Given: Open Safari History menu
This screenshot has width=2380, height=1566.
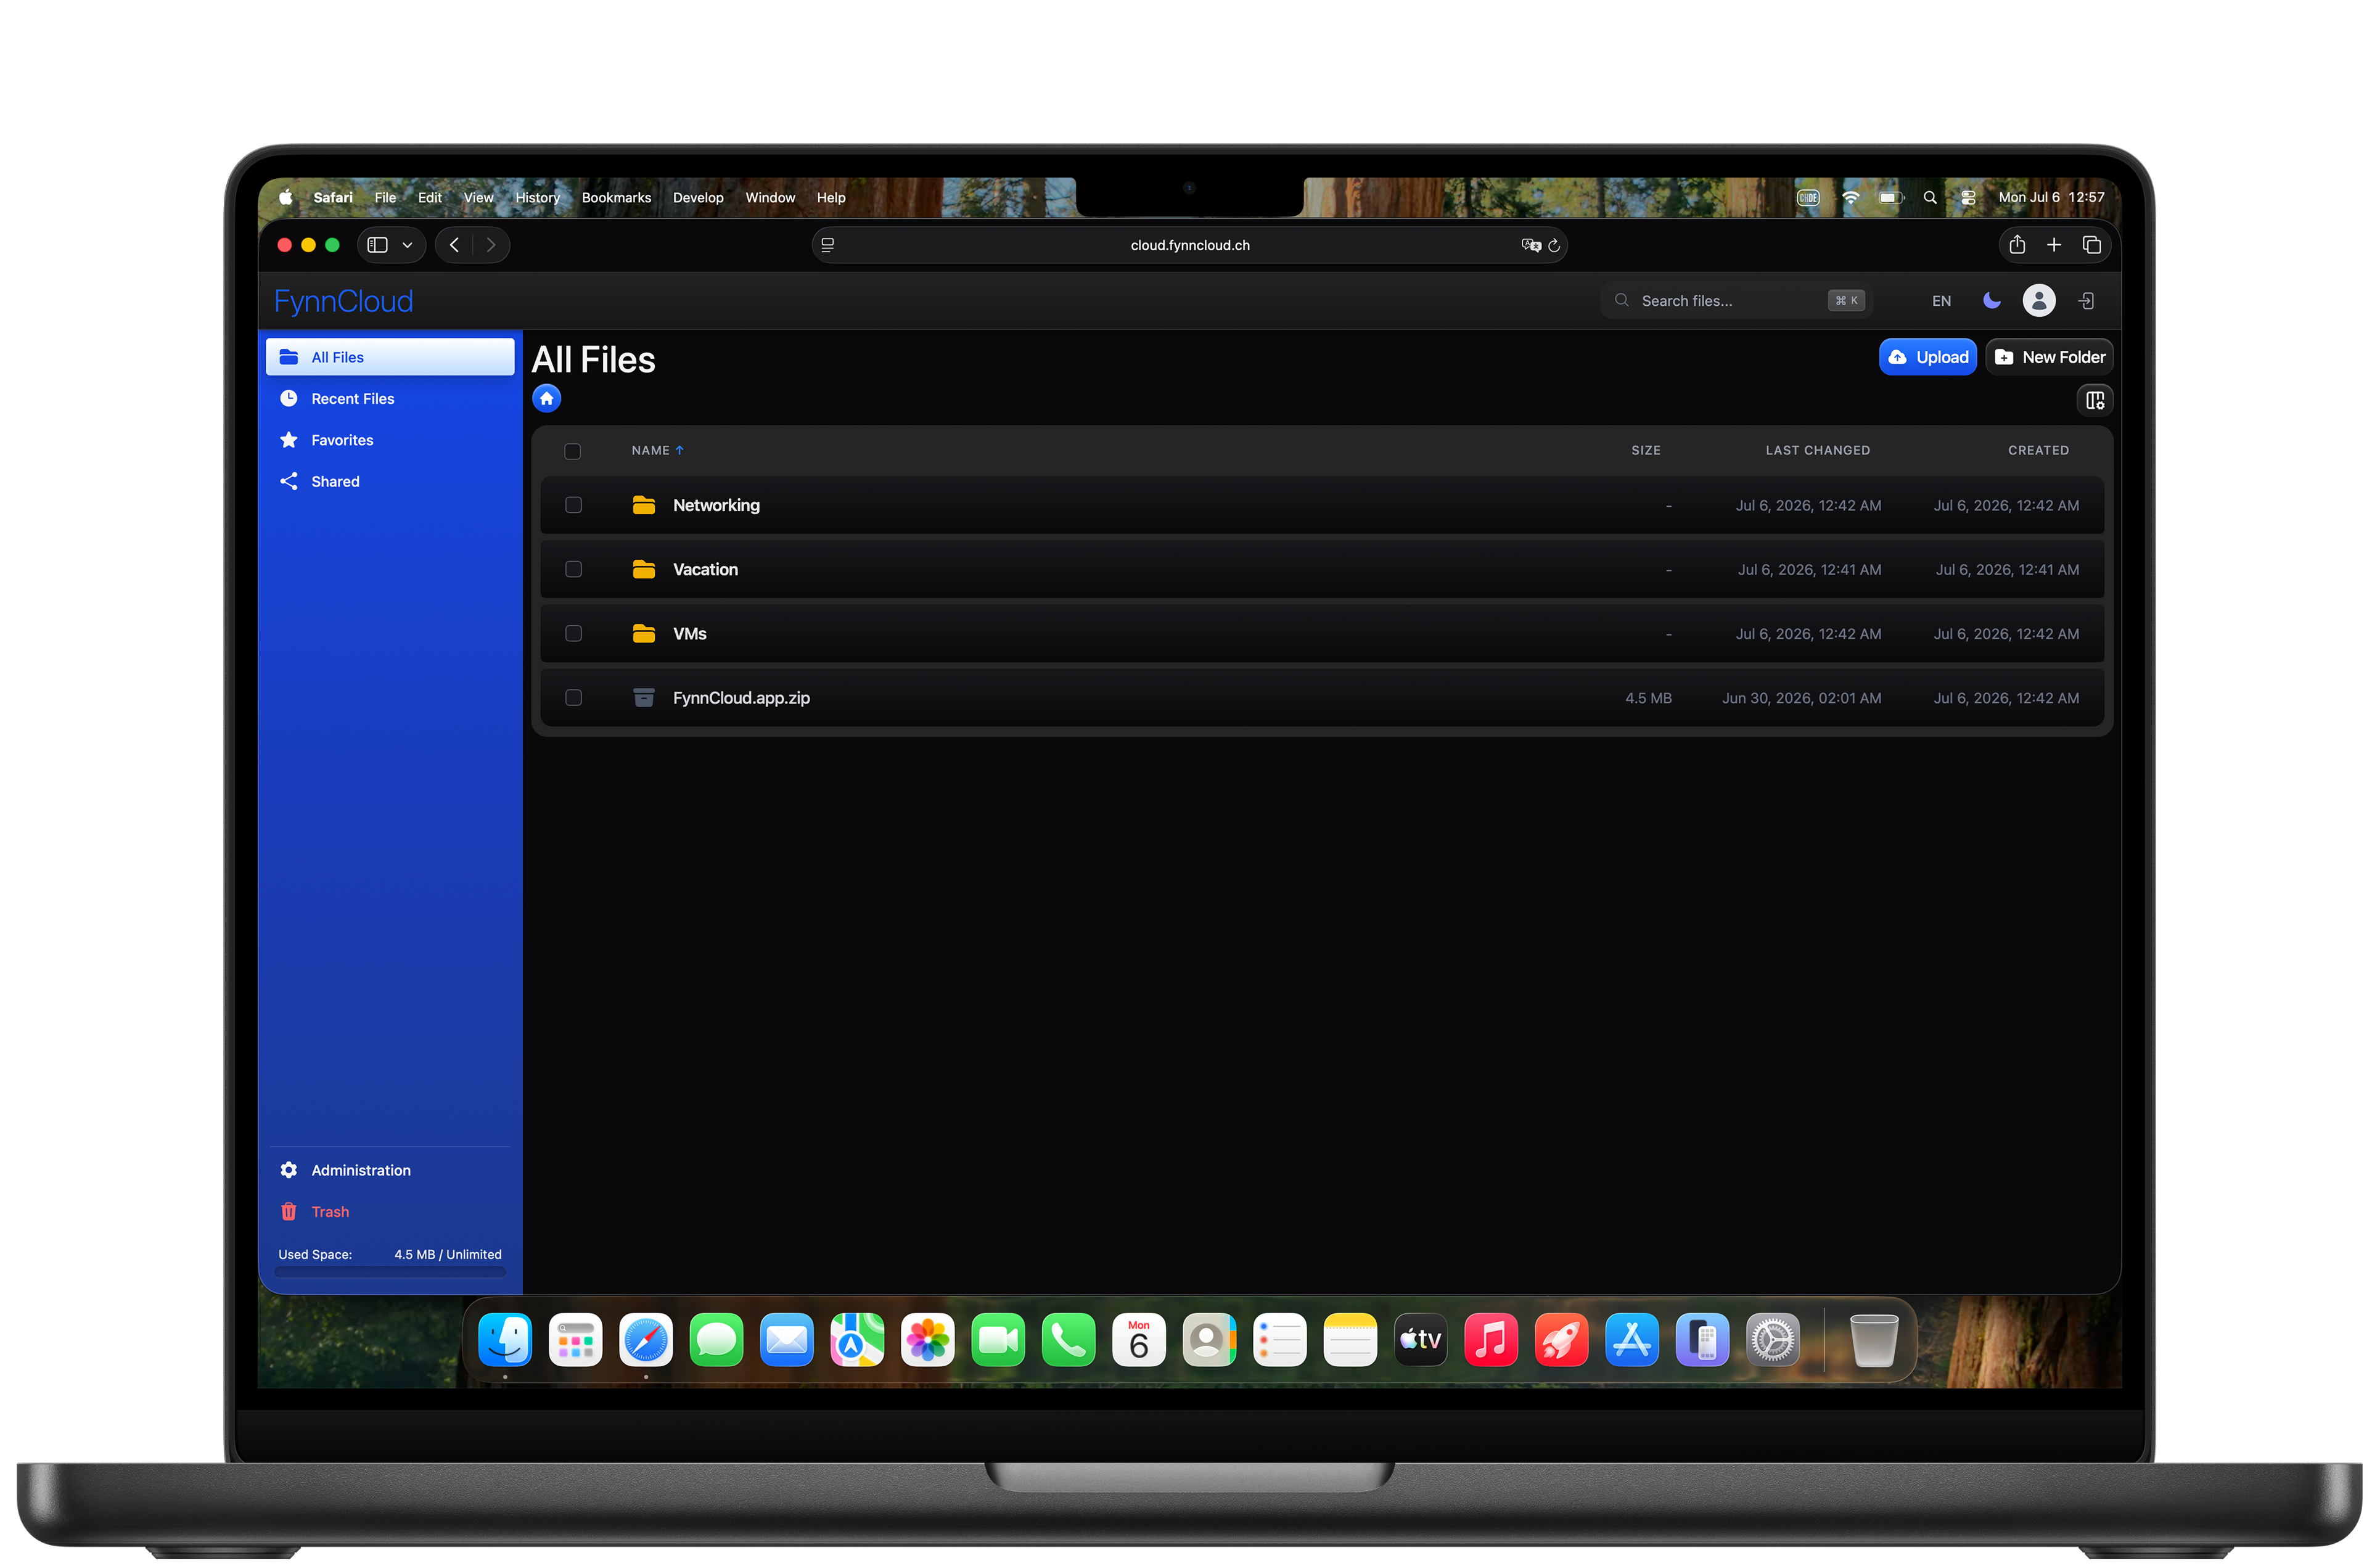Looking at the screenshot, I should 537,197.
